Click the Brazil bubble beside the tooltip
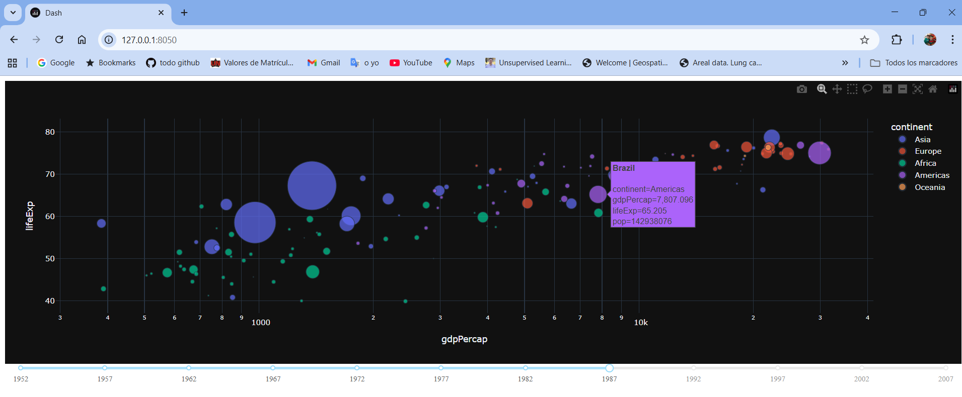Screen dimensions: 962x397 (x=598, y=194)
